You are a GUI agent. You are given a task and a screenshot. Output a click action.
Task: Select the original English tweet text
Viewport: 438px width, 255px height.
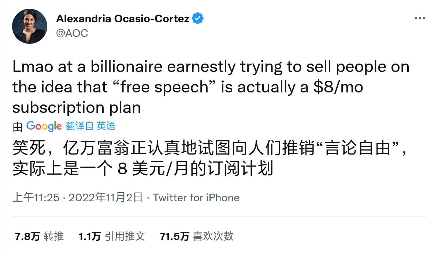coord(205,87)
